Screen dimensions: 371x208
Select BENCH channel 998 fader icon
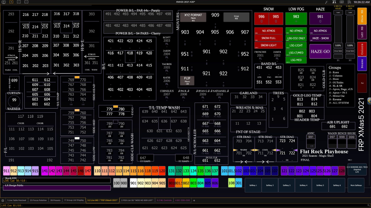(x=342, y=141)
